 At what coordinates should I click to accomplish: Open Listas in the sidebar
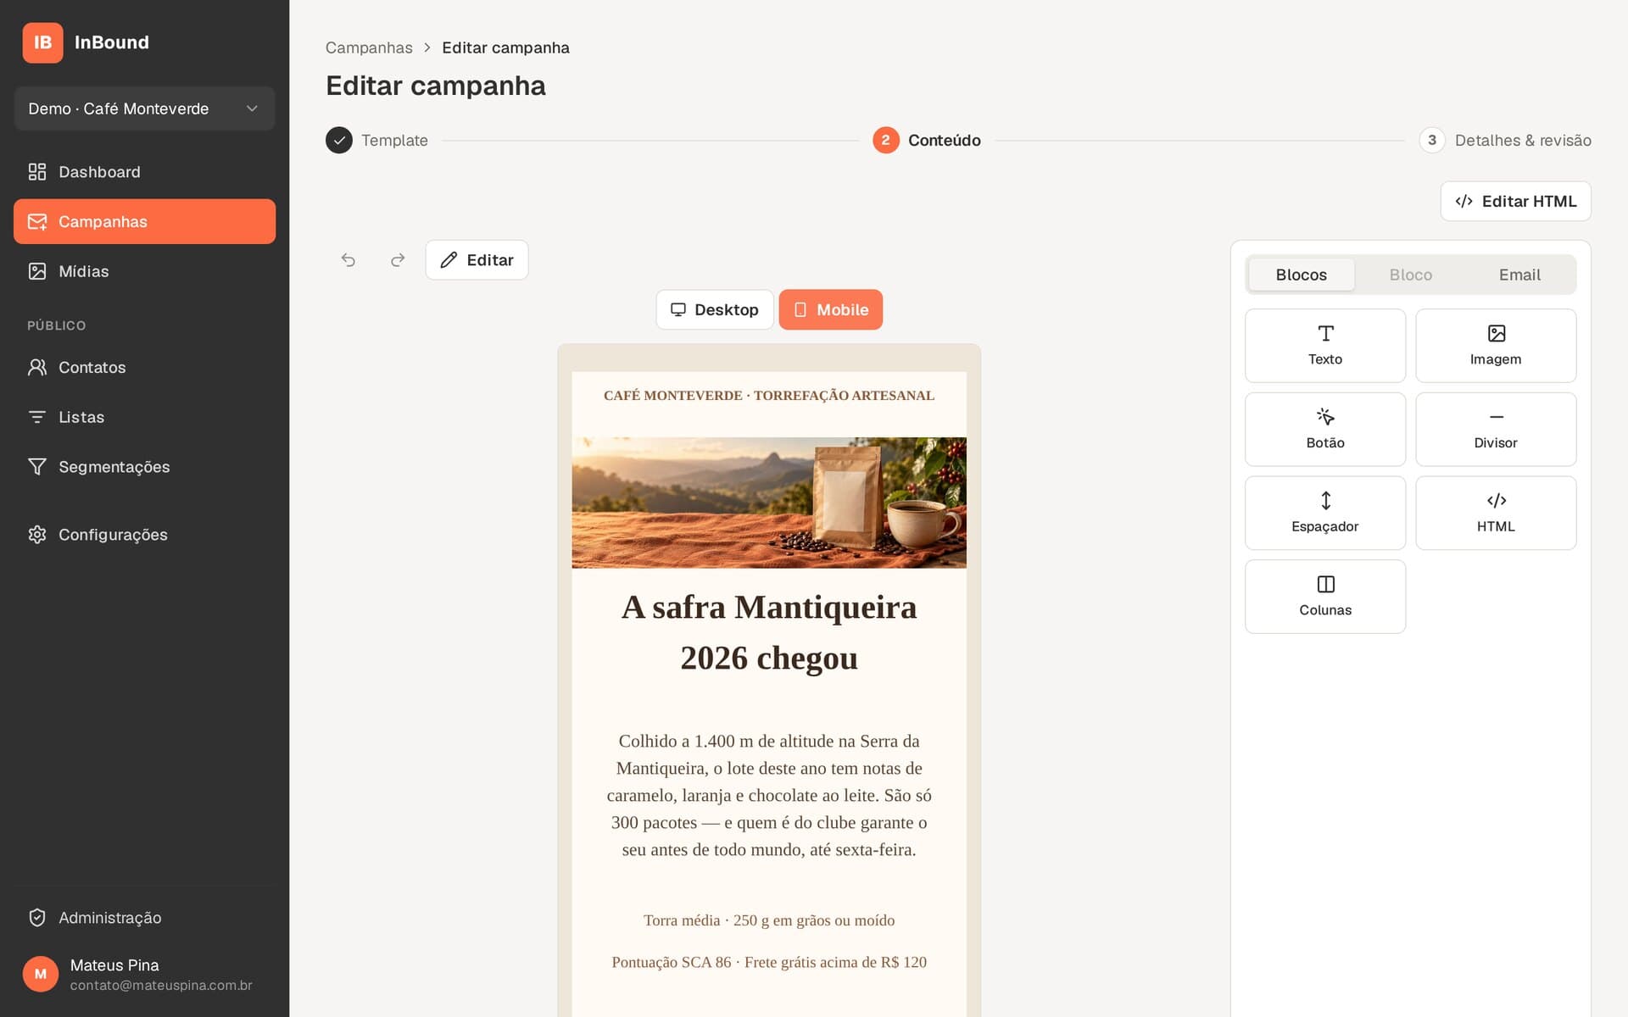144,417
